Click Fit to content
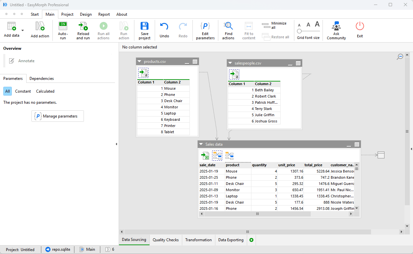Image resolution: width=413 pixels, height=254 pixels. pos(249,30)
